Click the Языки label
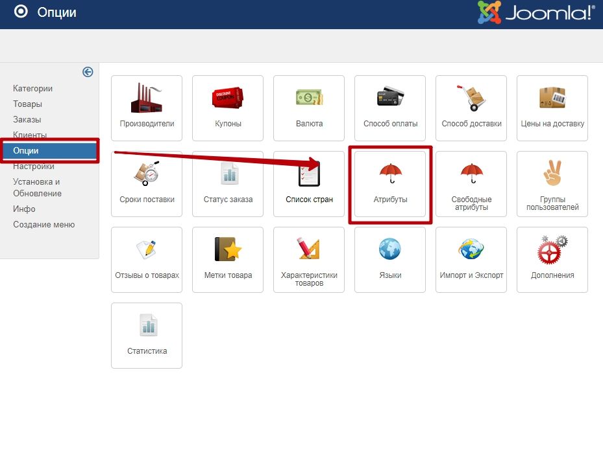 (390, 275)
